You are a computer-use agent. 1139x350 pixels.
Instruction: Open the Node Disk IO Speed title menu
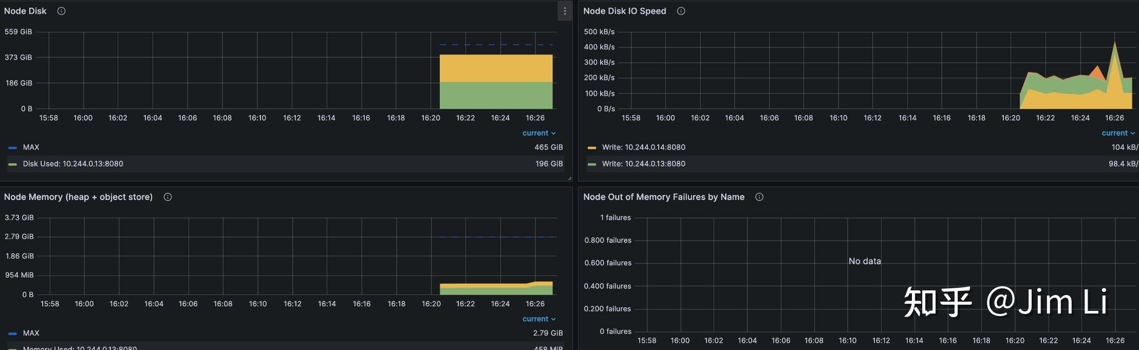click(x=624, y=11)
